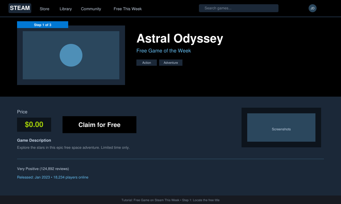The height and width of the screenshot is (204, 341).
Task: Click Released Jan 2023 players online text
Action: click(x=53, y=177)
